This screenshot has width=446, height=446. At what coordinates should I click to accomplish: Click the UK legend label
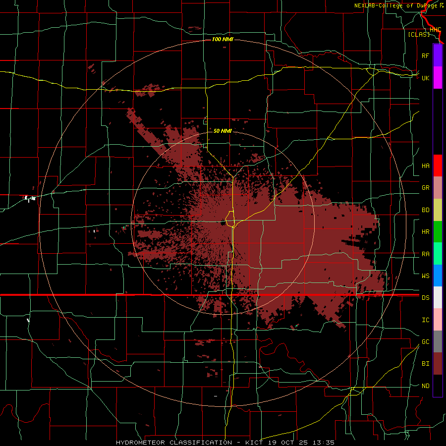pos(425,78)
